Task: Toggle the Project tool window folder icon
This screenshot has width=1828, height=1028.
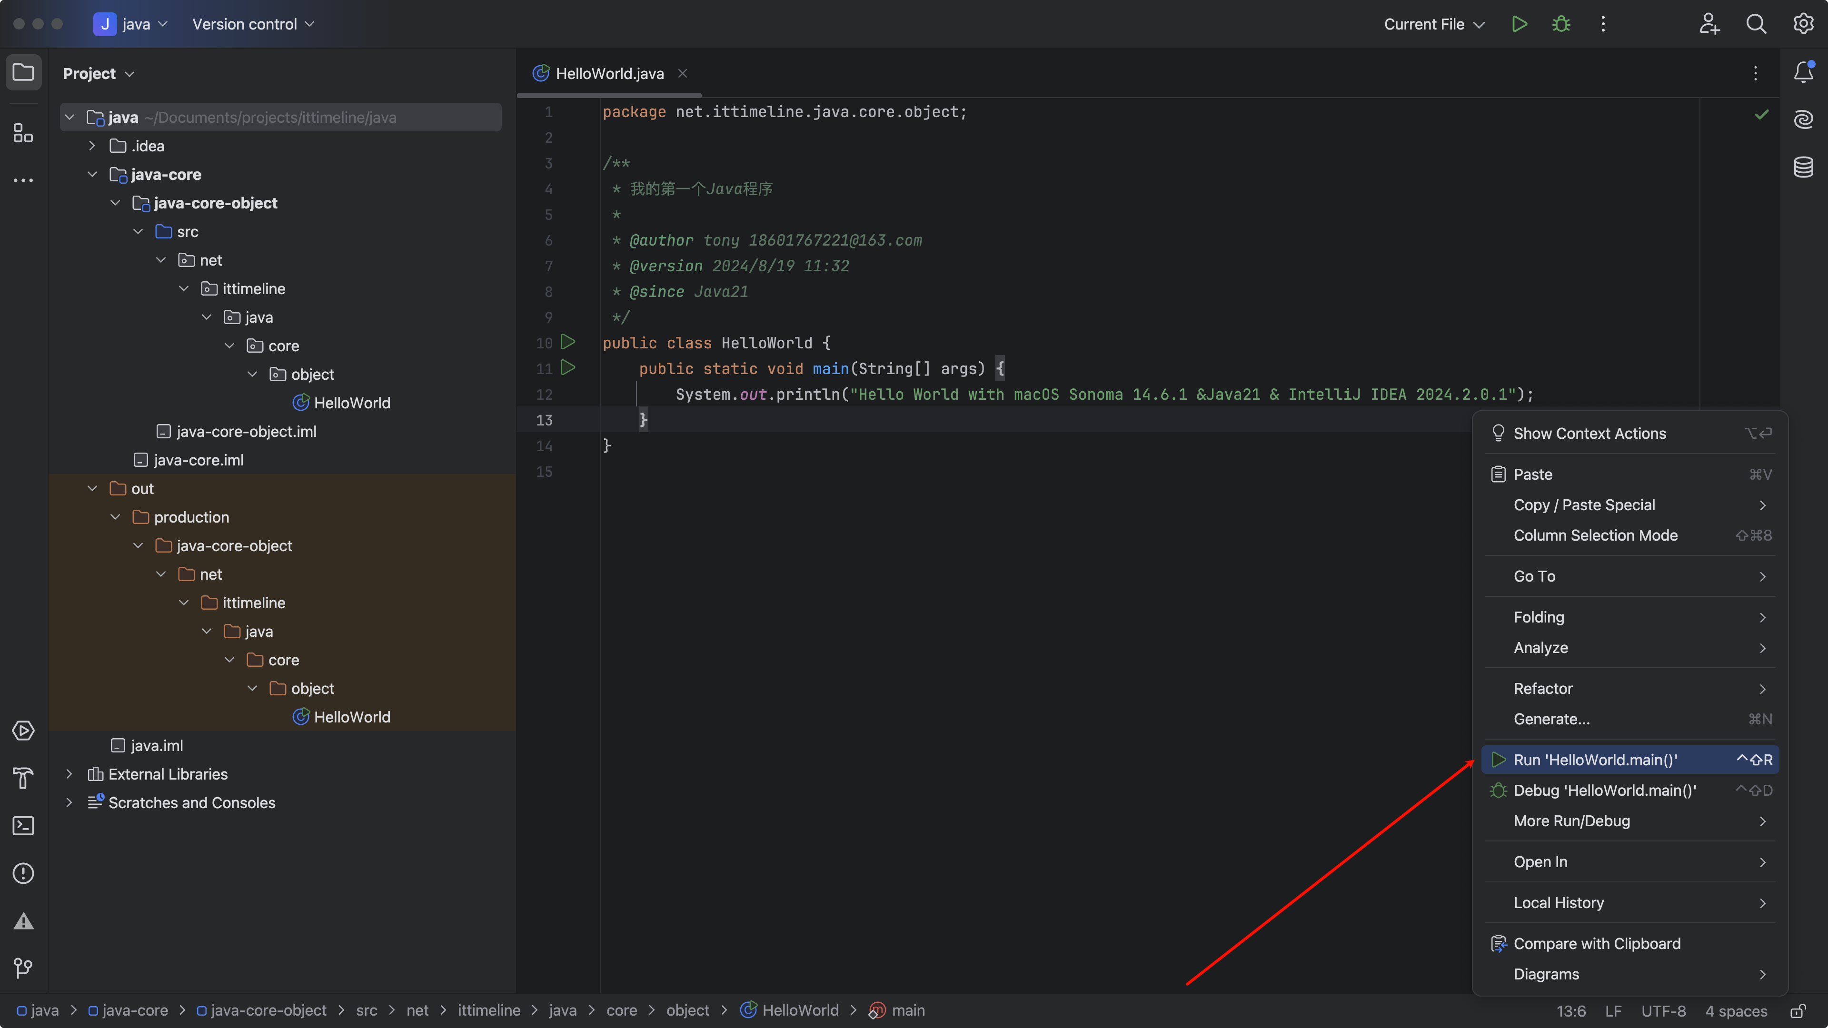Action: point(23,72)
